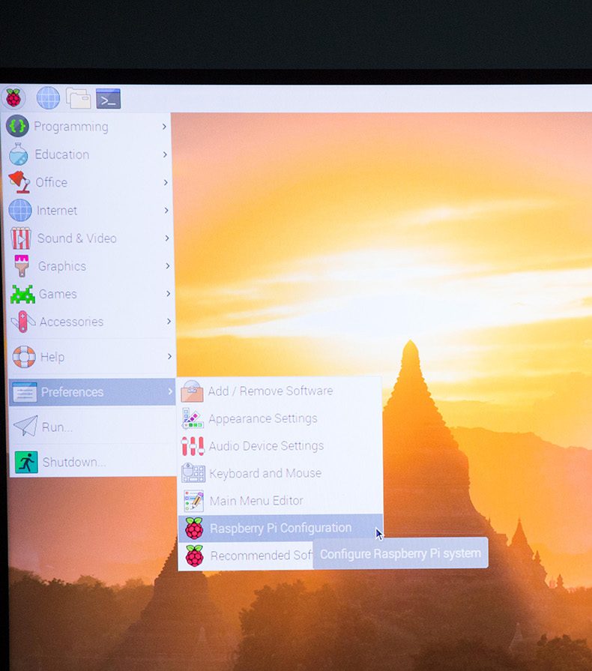Click the raspberry icon beside Raspberry Pi Configuration
The height and width of the screenshot is (671, 592).
point(194,528)
